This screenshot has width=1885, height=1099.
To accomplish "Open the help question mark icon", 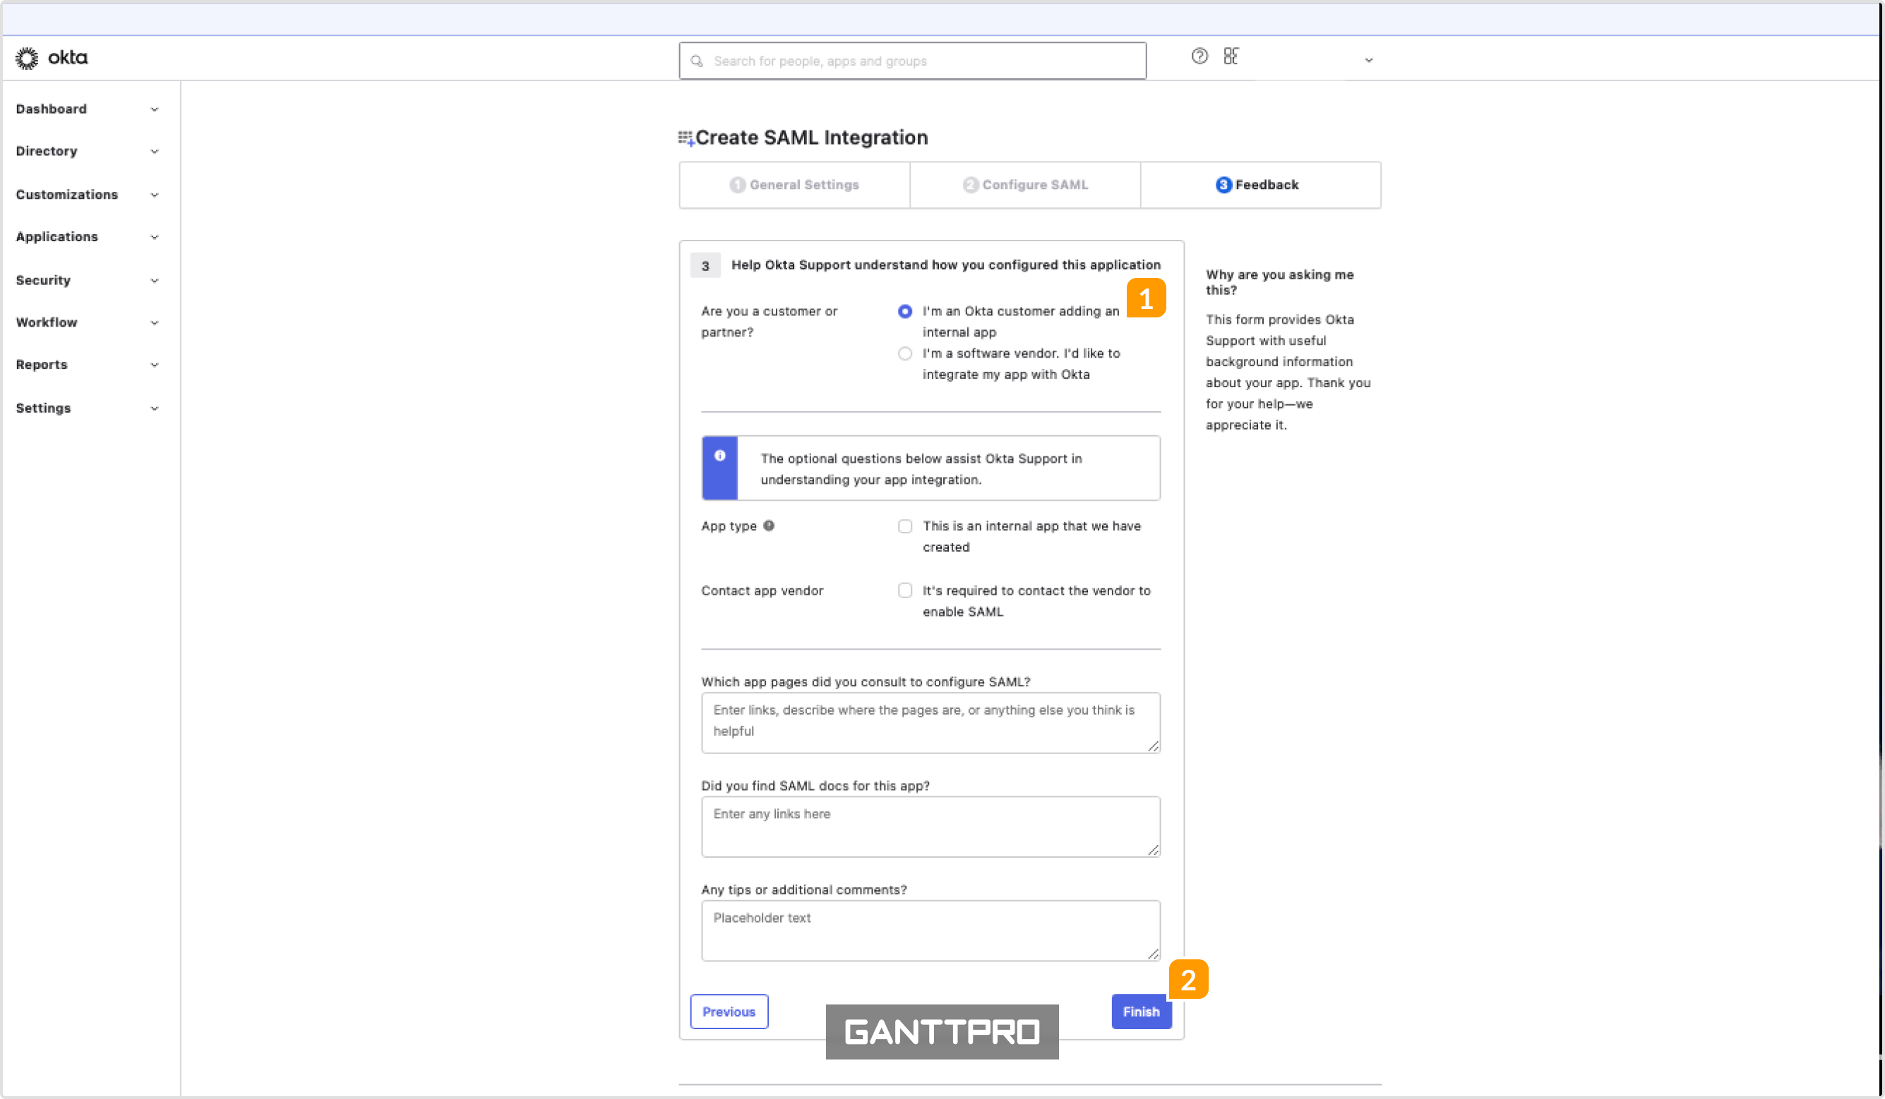I will point(1199,57).
